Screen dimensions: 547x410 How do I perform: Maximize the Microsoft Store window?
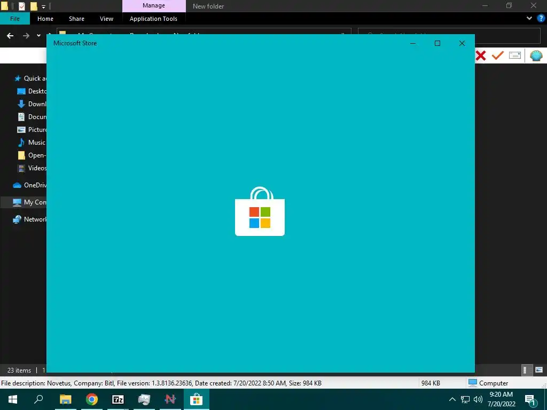click(437, 43)
